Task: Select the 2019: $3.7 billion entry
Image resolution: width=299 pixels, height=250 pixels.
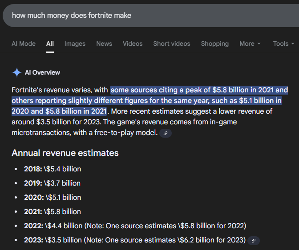Action: click(x=52, y=183)
